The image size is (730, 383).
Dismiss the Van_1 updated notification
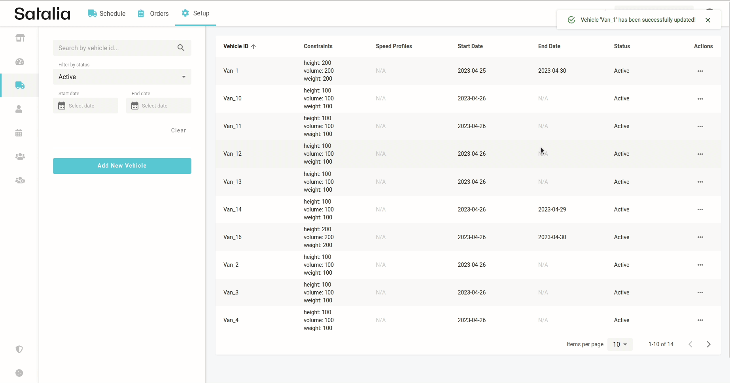[707, 20]
